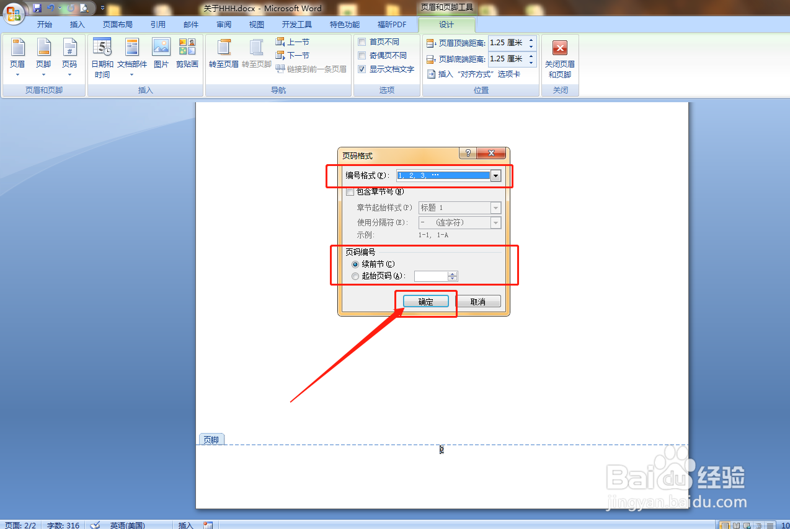Open the 审阅 ribbon tab
This screenshot has width=790, height=529.
click(224, 25)
